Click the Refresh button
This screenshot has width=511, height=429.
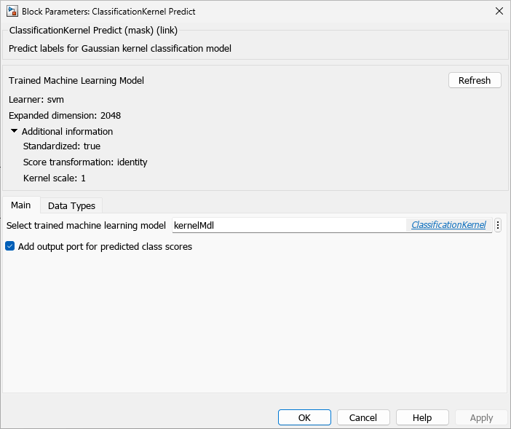coord(475,80)
